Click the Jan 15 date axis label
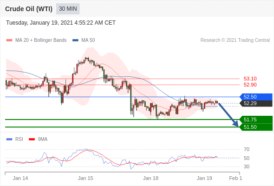The width and height of the screenshot is (274, 186). coord(85,178)
